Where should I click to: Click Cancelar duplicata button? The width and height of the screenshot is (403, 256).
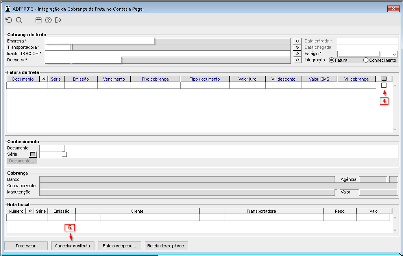pos(72,246)
